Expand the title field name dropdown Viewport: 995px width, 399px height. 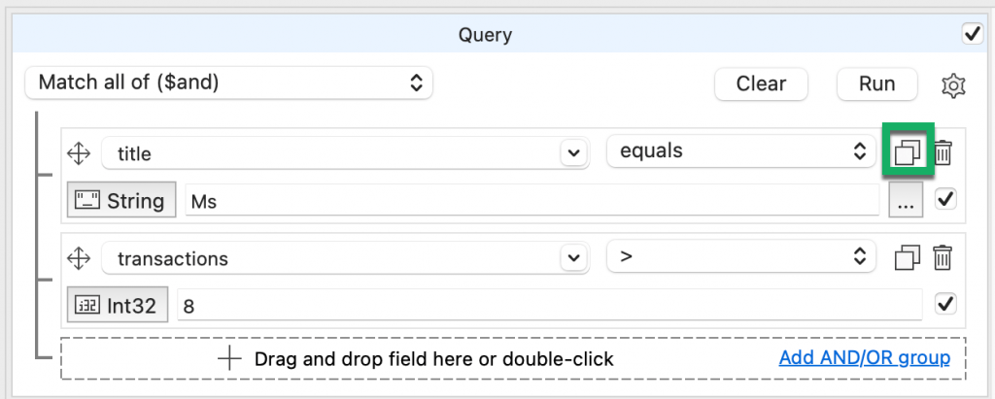coord(572,152)
